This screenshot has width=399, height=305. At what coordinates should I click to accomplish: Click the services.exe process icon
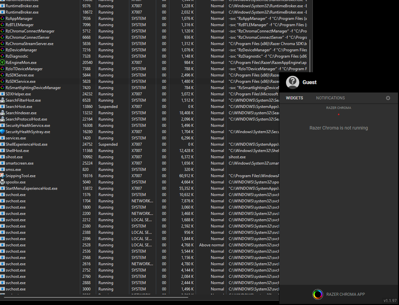point(3,138)
